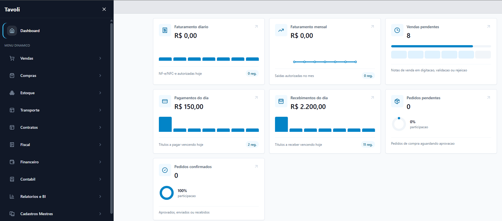Click the Contratos layout icon
502x221 pixels.
pos(12,128)
